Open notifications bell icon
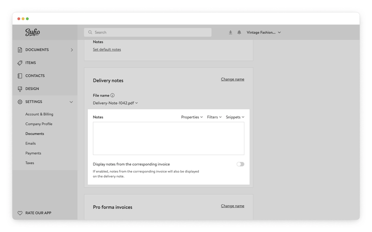This screenshot has height=232, width=372. click(x=239, y=32)
